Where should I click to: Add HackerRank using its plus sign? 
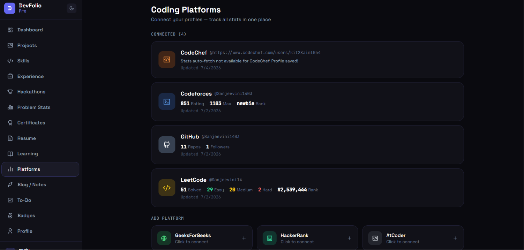[x=349, y=238]
